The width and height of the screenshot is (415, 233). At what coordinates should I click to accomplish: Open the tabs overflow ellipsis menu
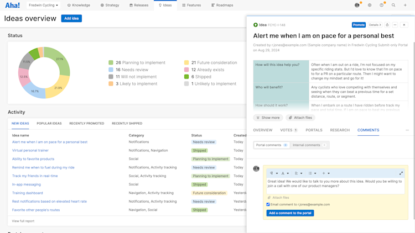point(407,130)
